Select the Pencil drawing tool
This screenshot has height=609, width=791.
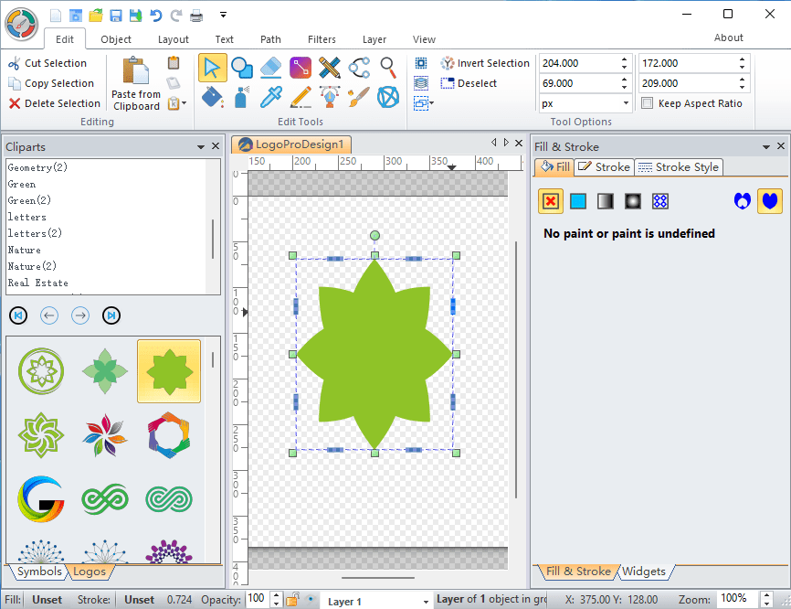tap(301, 97)
